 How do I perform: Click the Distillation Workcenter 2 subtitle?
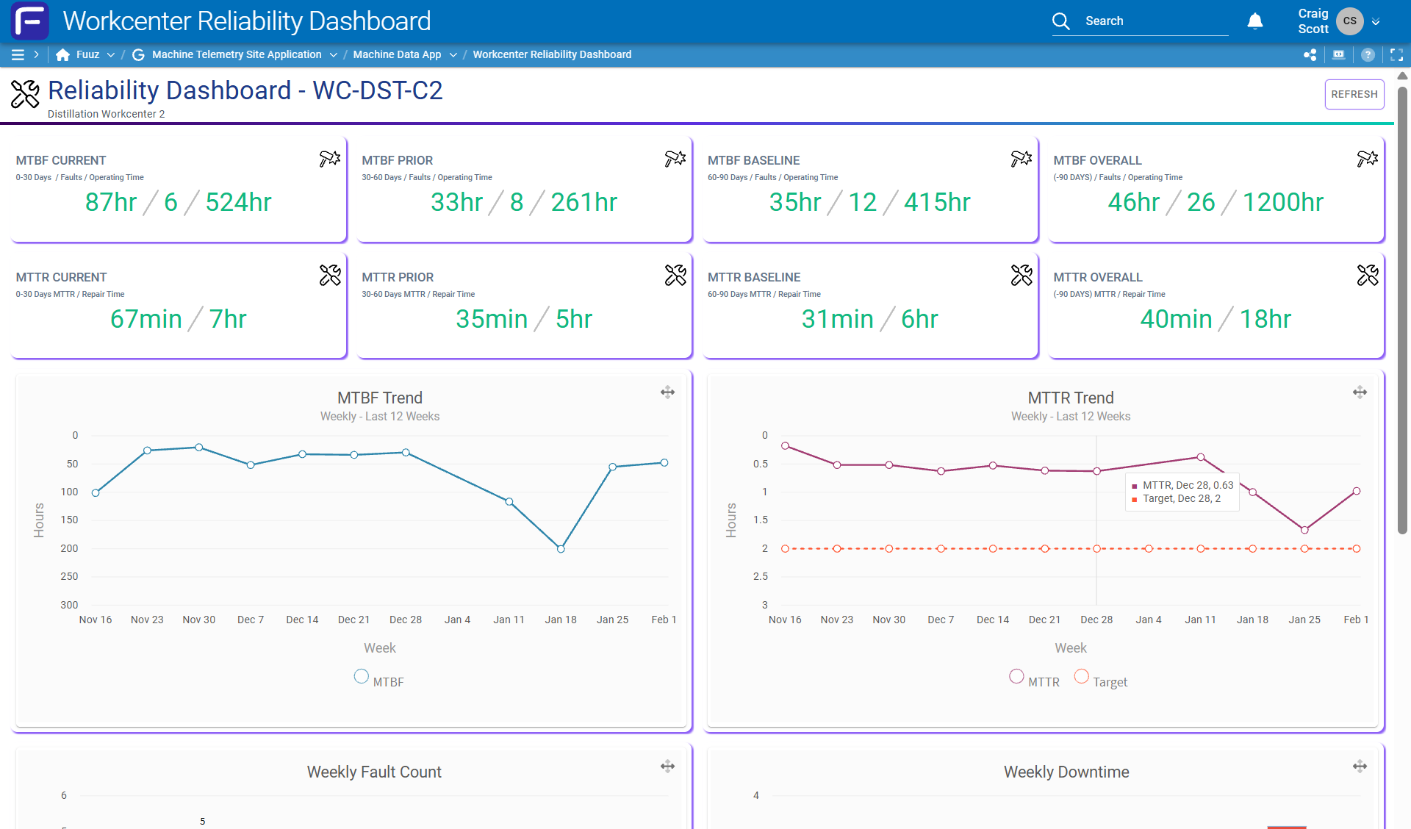(107, 114)
